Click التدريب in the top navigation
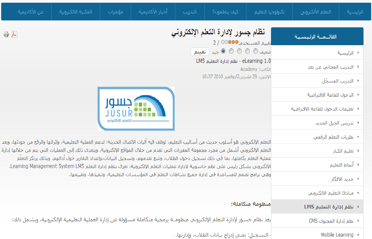This screenshot has height=239, width=372. click(190, 12)
